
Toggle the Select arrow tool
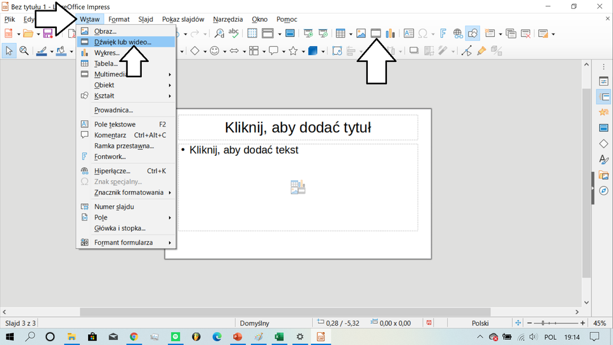point(9,51)
